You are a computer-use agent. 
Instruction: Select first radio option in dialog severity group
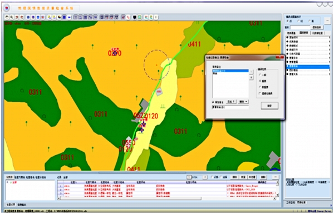click(260, 75)
